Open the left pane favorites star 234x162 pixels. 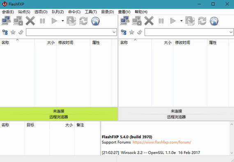13,32
